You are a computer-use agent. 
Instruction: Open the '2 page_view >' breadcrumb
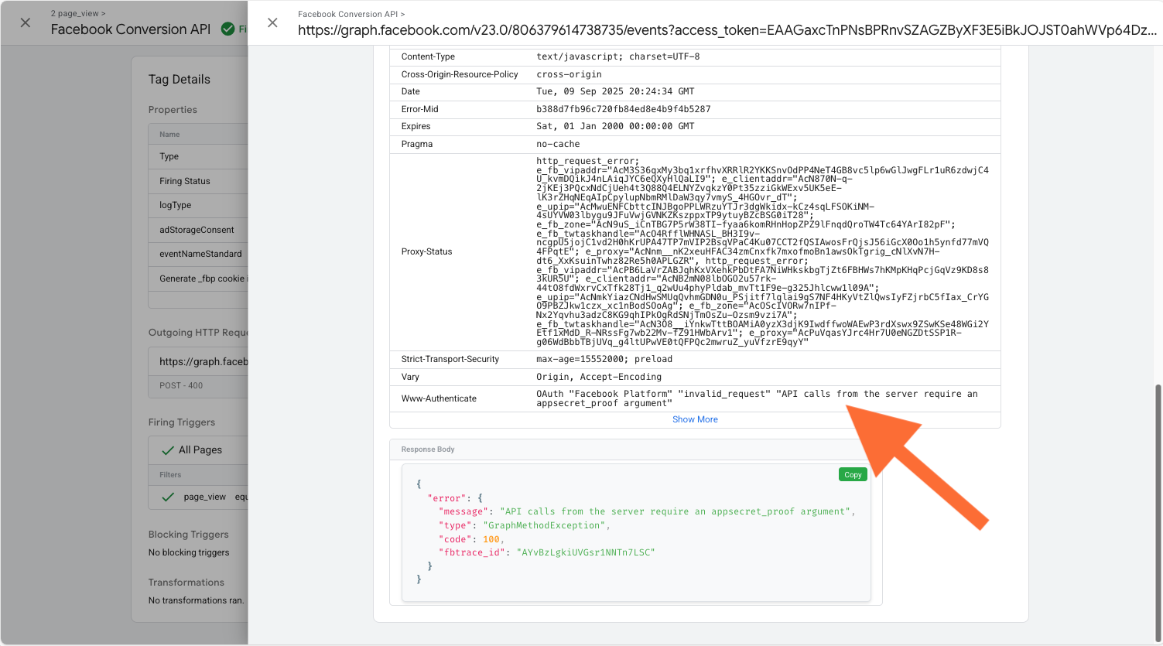tap(78, 13)
